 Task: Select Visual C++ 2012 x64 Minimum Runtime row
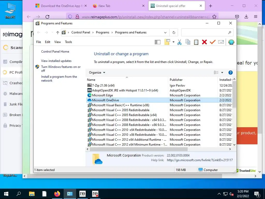pos(159,145)
